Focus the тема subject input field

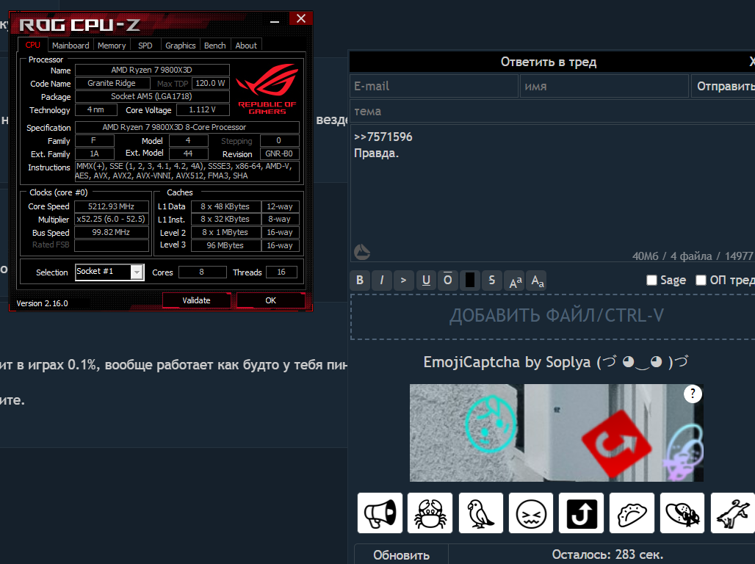click(552, 112)
